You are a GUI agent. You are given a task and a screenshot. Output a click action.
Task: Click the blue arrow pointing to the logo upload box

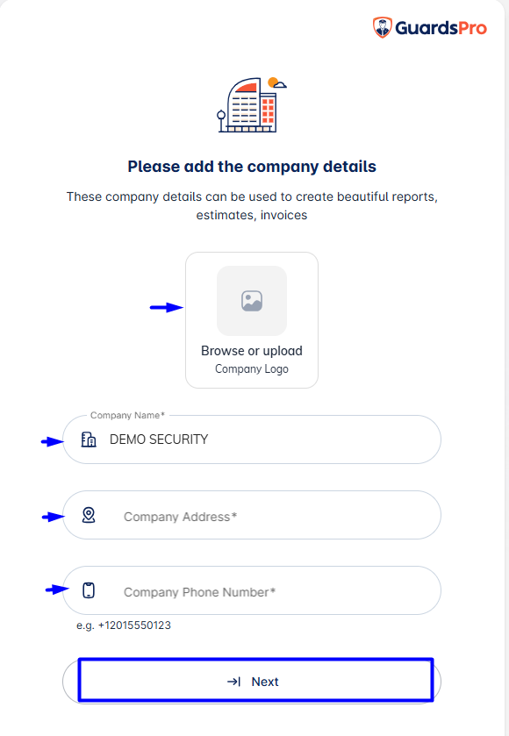167,307
